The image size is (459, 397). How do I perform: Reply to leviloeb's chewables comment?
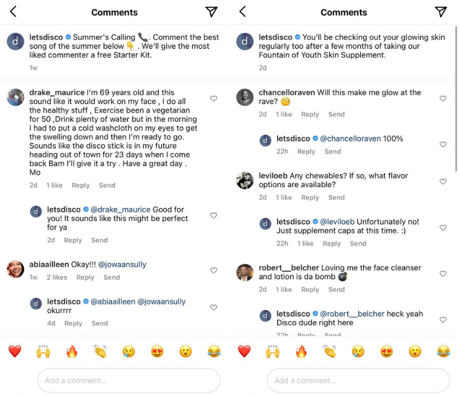coord(310,197)
